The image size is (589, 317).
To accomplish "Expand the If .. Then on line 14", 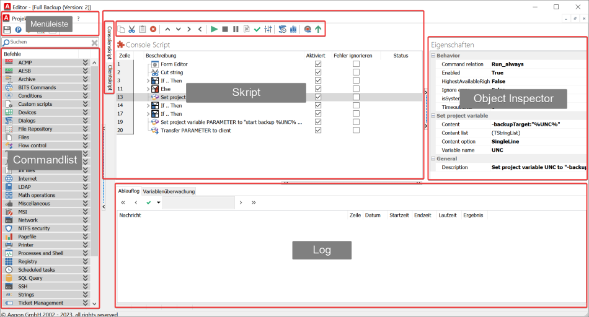I will pyautogui.click(x=148, y=105).
